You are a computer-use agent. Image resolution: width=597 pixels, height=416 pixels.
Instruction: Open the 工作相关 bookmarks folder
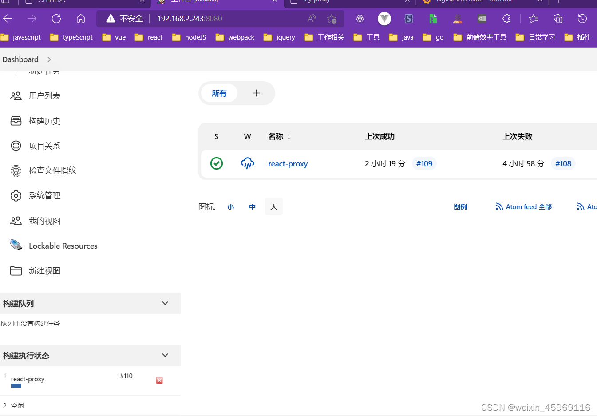click(x=324, y=37)
